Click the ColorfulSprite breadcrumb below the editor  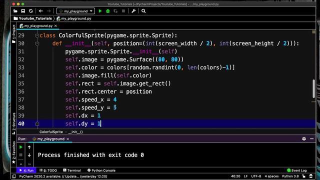click(x=51, y=132)
